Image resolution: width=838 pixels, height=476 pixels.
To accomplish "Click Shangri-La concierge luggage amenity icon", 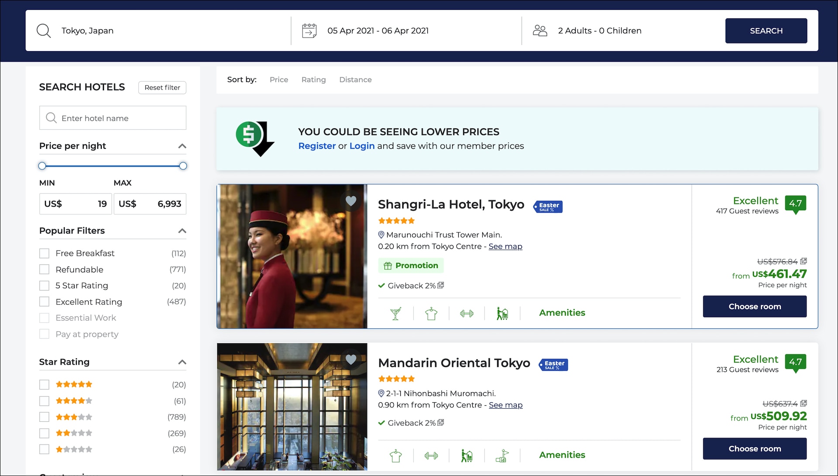I will (502, 314).
